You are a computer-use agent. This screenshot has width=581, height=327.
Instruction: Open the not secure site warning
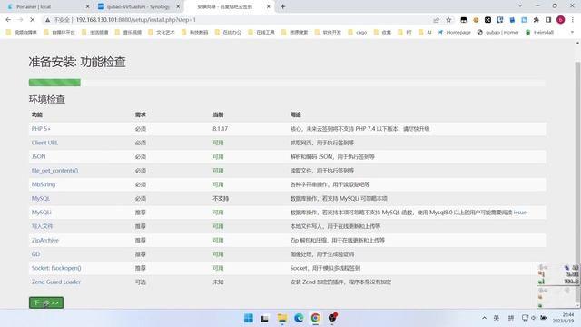[59, 20]
